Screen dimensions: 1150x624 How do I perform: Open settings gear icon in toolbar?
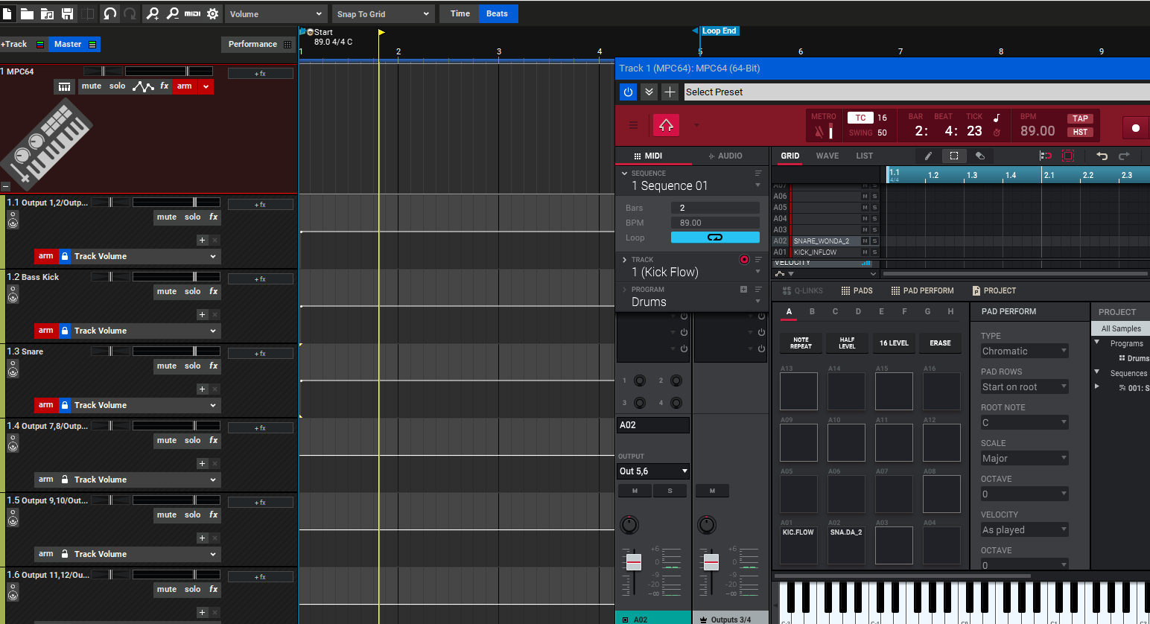click(x=213, y=13)
